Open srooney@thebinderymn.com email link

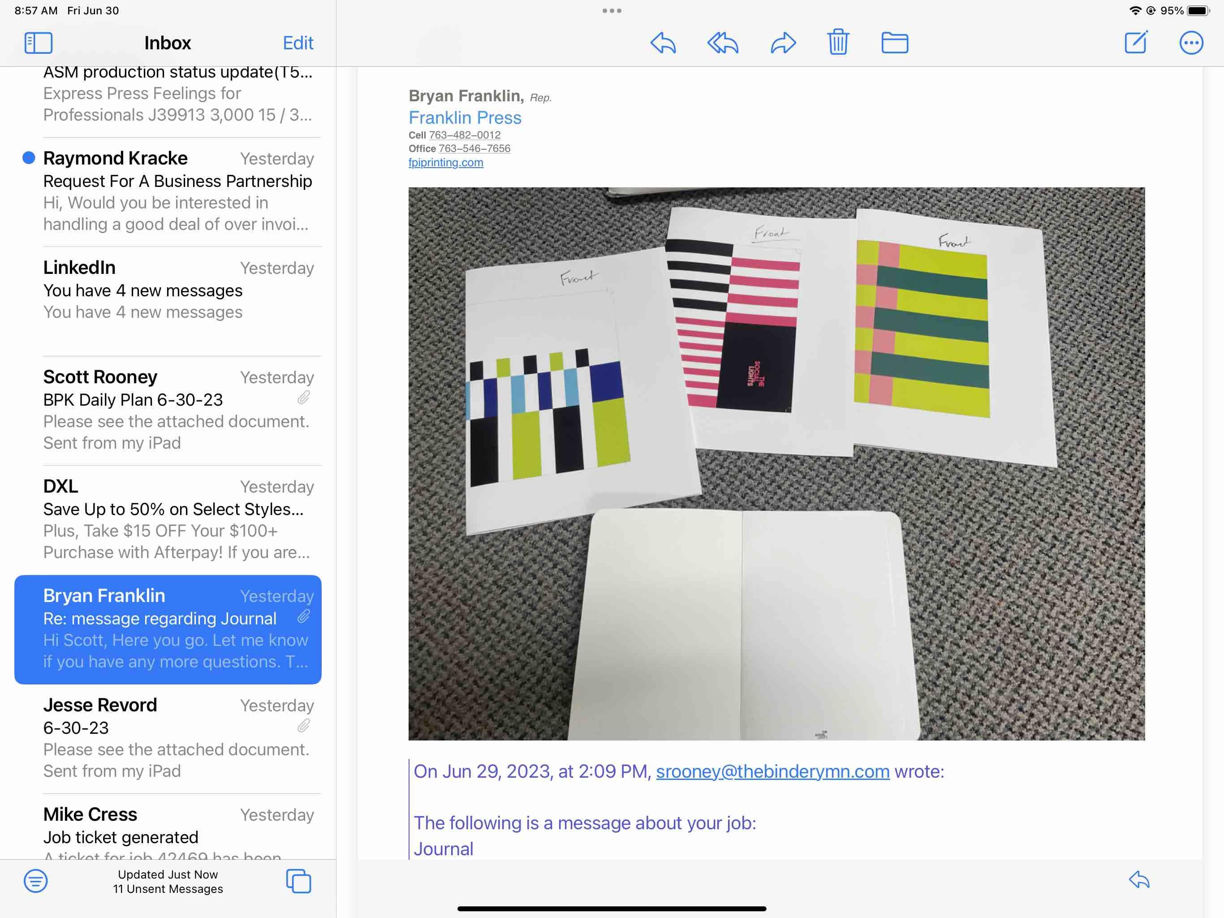(x=772, y=771)
